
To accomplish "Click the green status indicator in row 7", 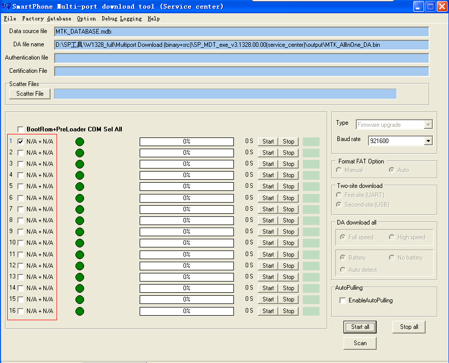I will coord(80,209).
